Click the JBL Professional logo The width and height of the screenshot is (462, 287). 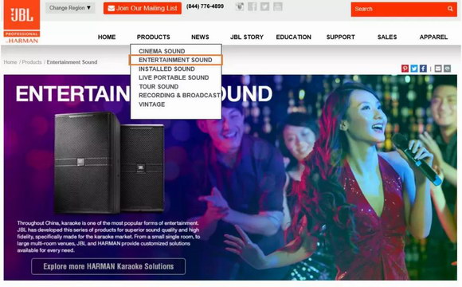[22, 22]
